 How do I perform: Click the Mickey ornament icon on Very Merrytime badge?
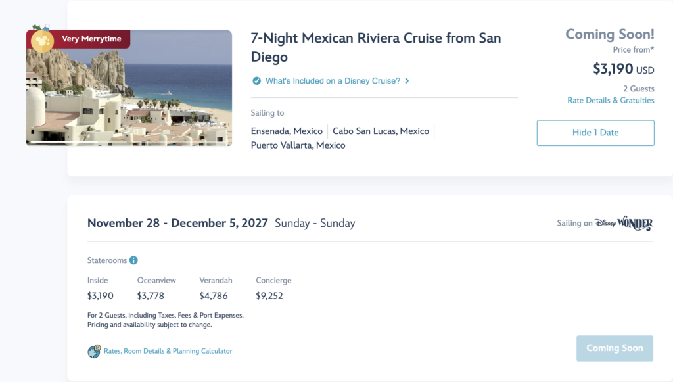point(42,41)
